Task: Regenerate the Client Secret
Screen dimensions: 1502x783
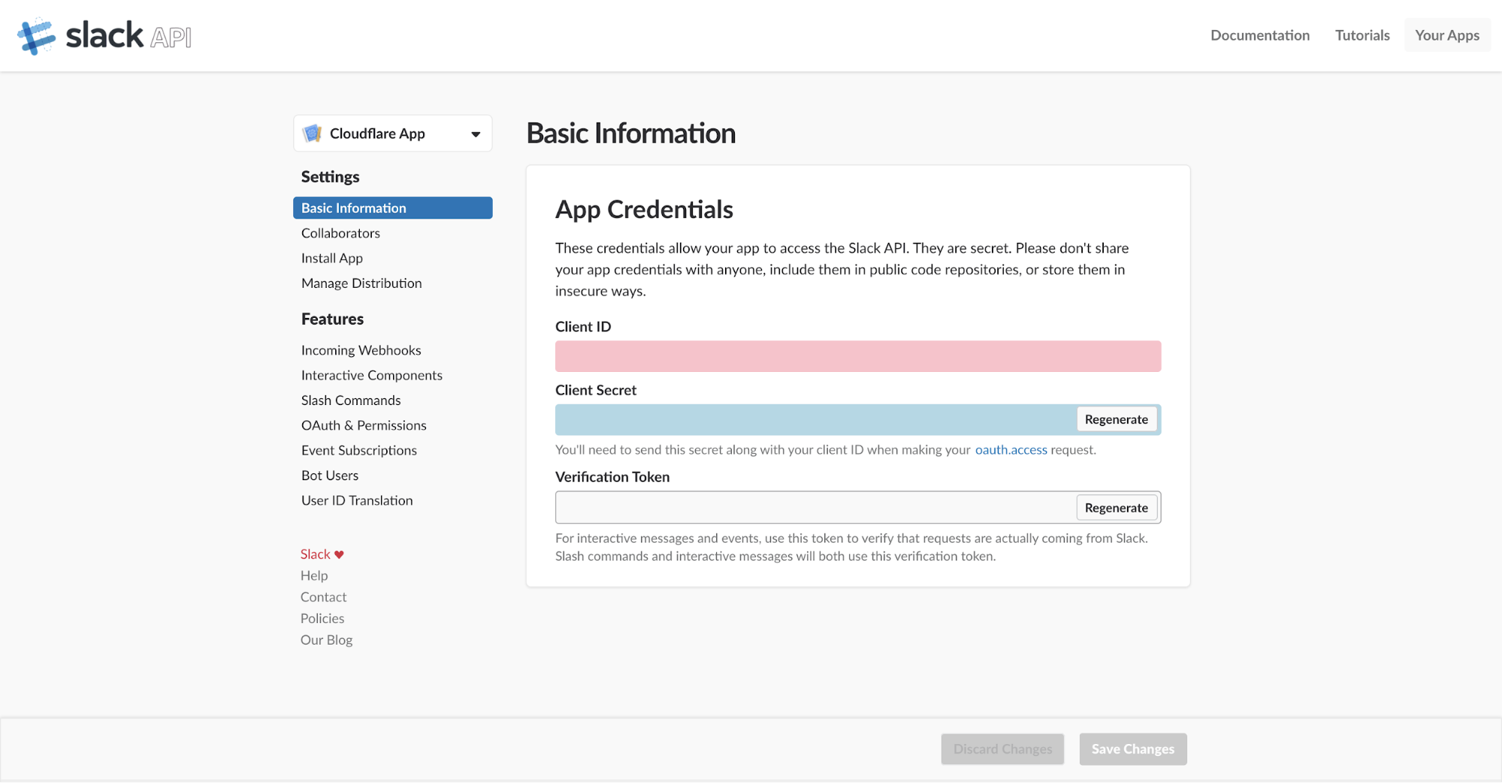Action: click(x=1117, y=419)
